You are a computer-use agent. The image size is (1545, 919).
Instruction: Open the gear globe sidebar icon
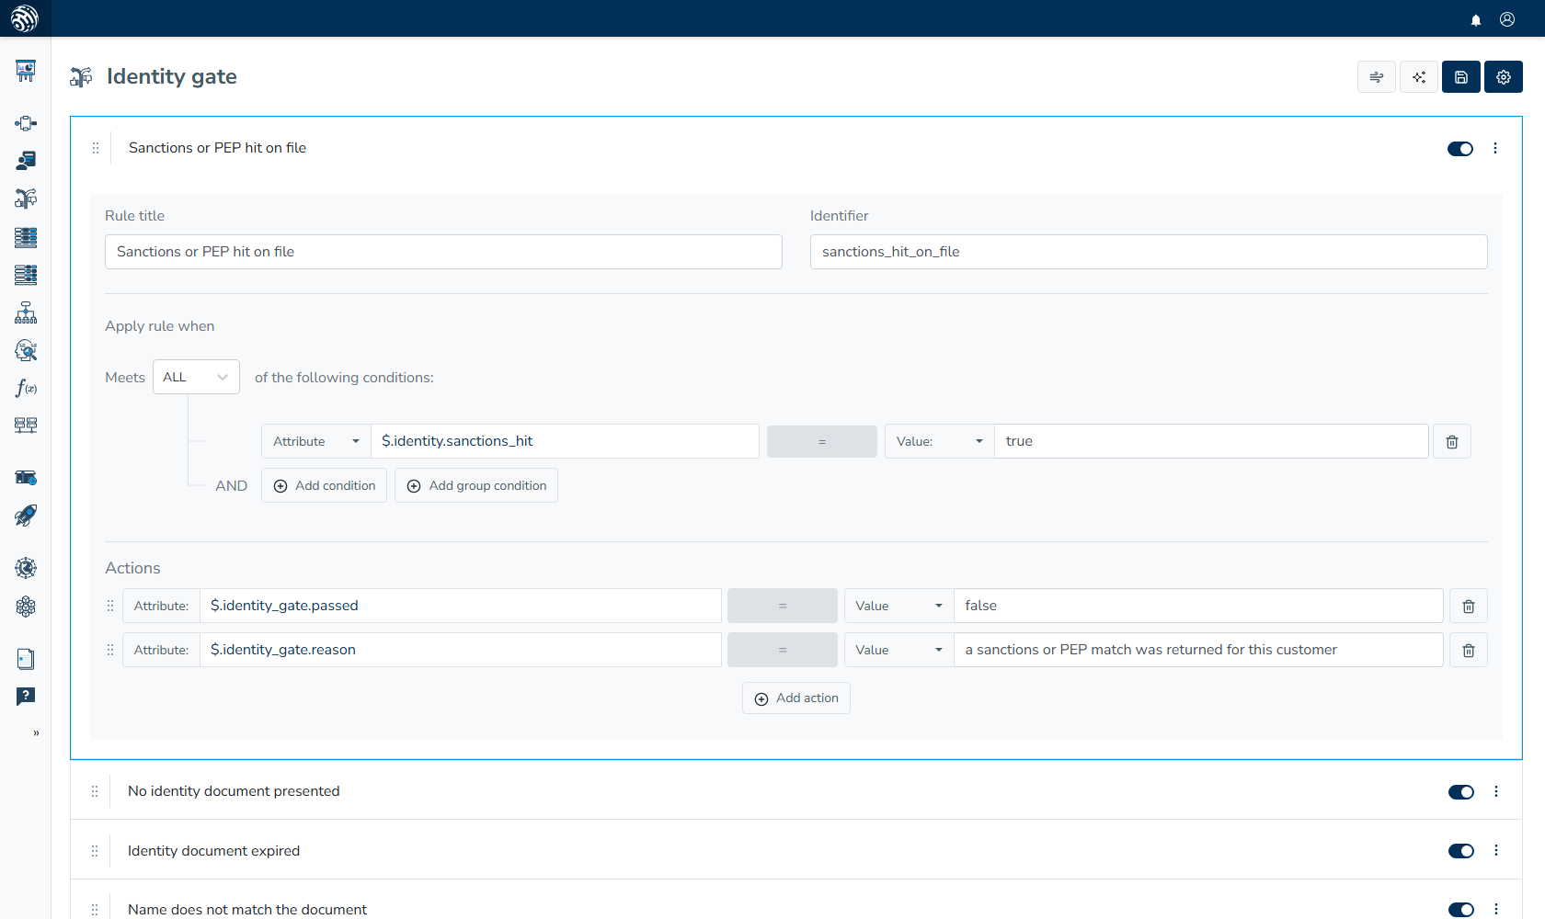[x=26, y=568]
